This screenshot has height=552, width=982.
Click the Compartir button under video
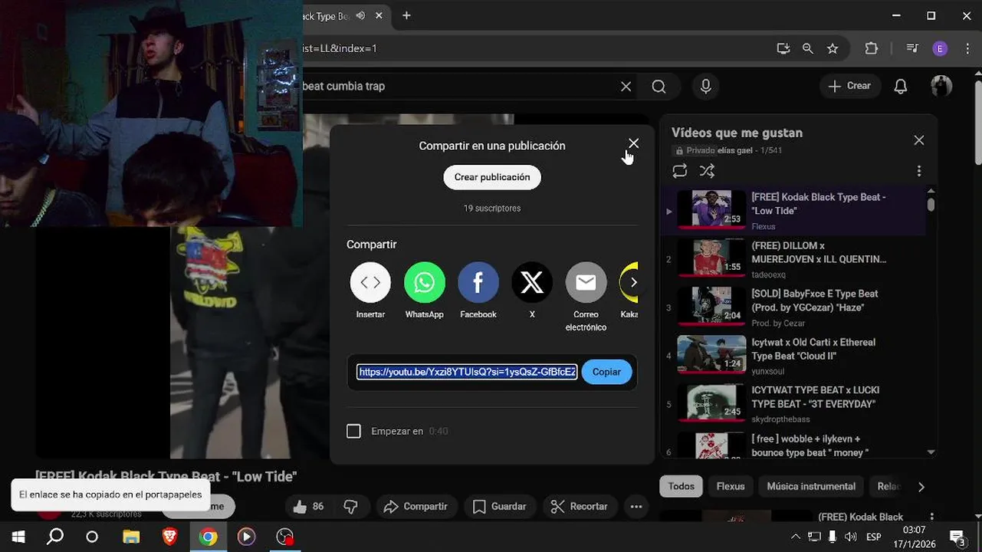(415, 506)
